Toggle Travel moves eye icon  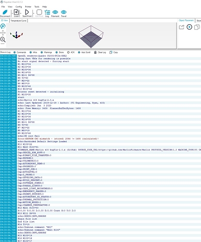click(x=63, y=12)
